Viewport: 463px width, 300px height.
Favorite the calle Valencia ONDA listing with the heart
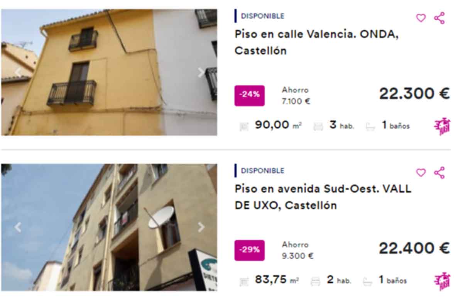[421, 18]
